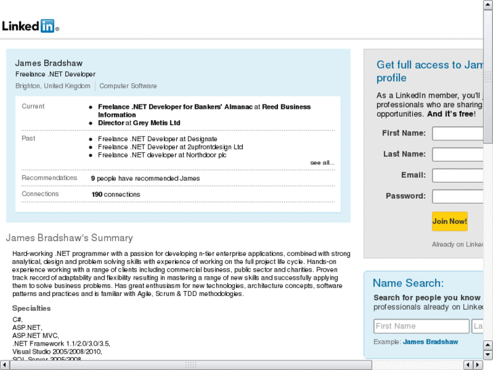
Task: Click the vertical scrollbar down arrow at bottom
Action: [x=488, y=355]
